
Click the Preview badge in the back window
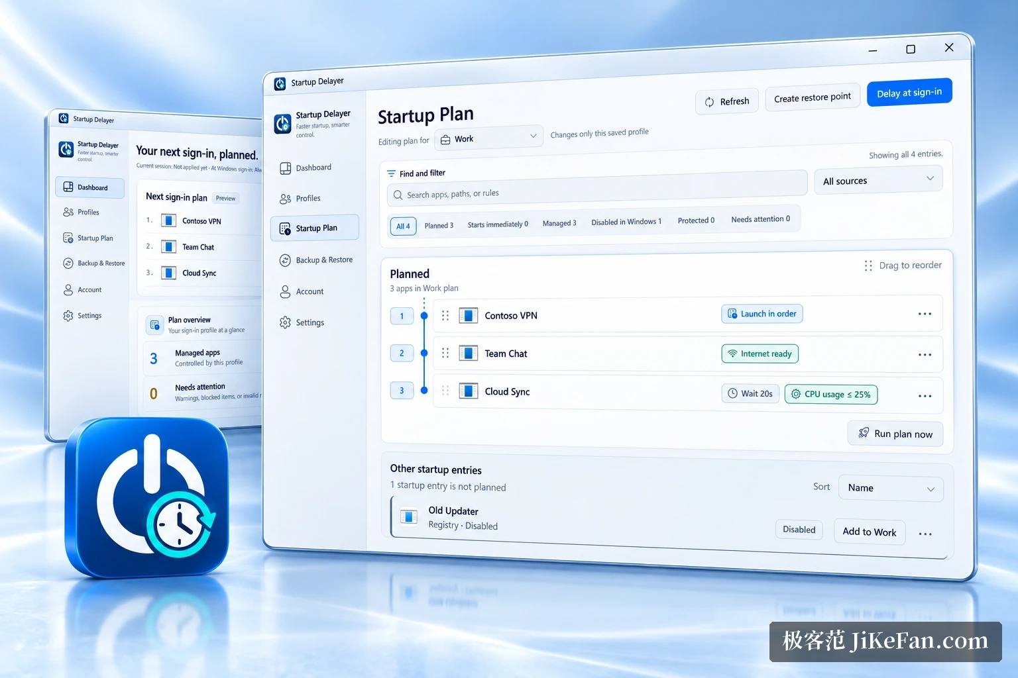(x=225, y=198)
